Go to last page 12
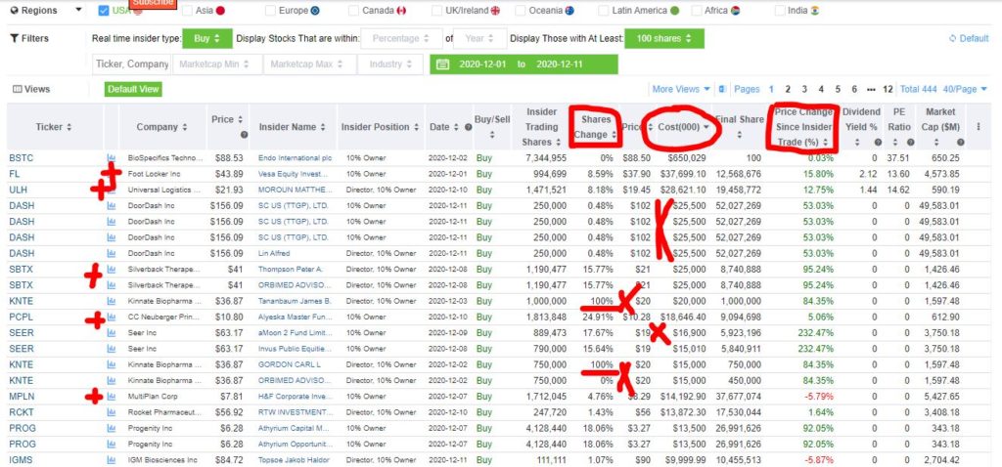The width and height of the screenshot is (1002, 467). pyautogui.click(x=888, y=89)
